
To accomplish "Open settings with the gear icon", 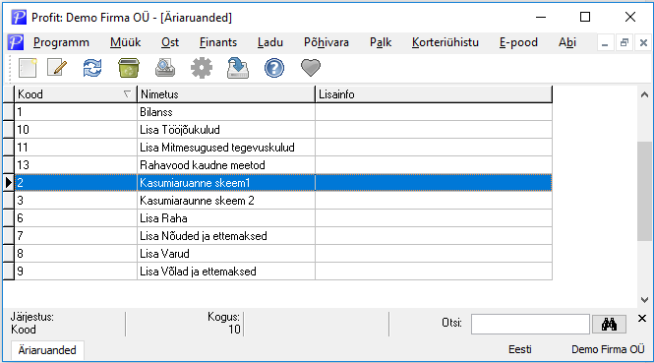I will pos(202,68).
